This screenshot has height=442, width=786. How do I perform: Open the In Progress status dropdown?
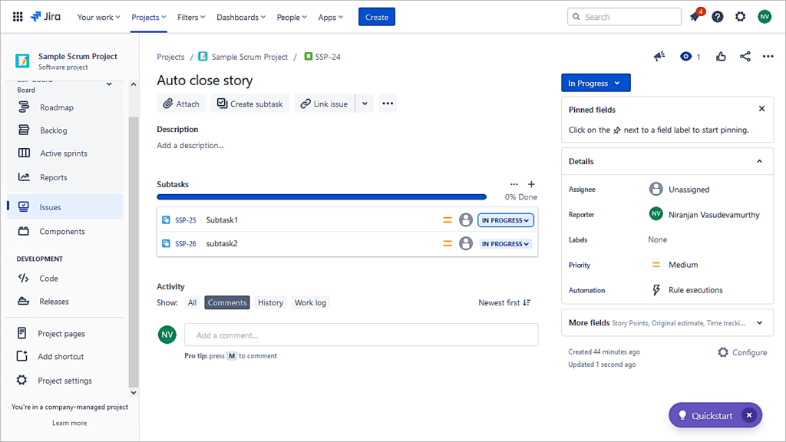point(596,82)
